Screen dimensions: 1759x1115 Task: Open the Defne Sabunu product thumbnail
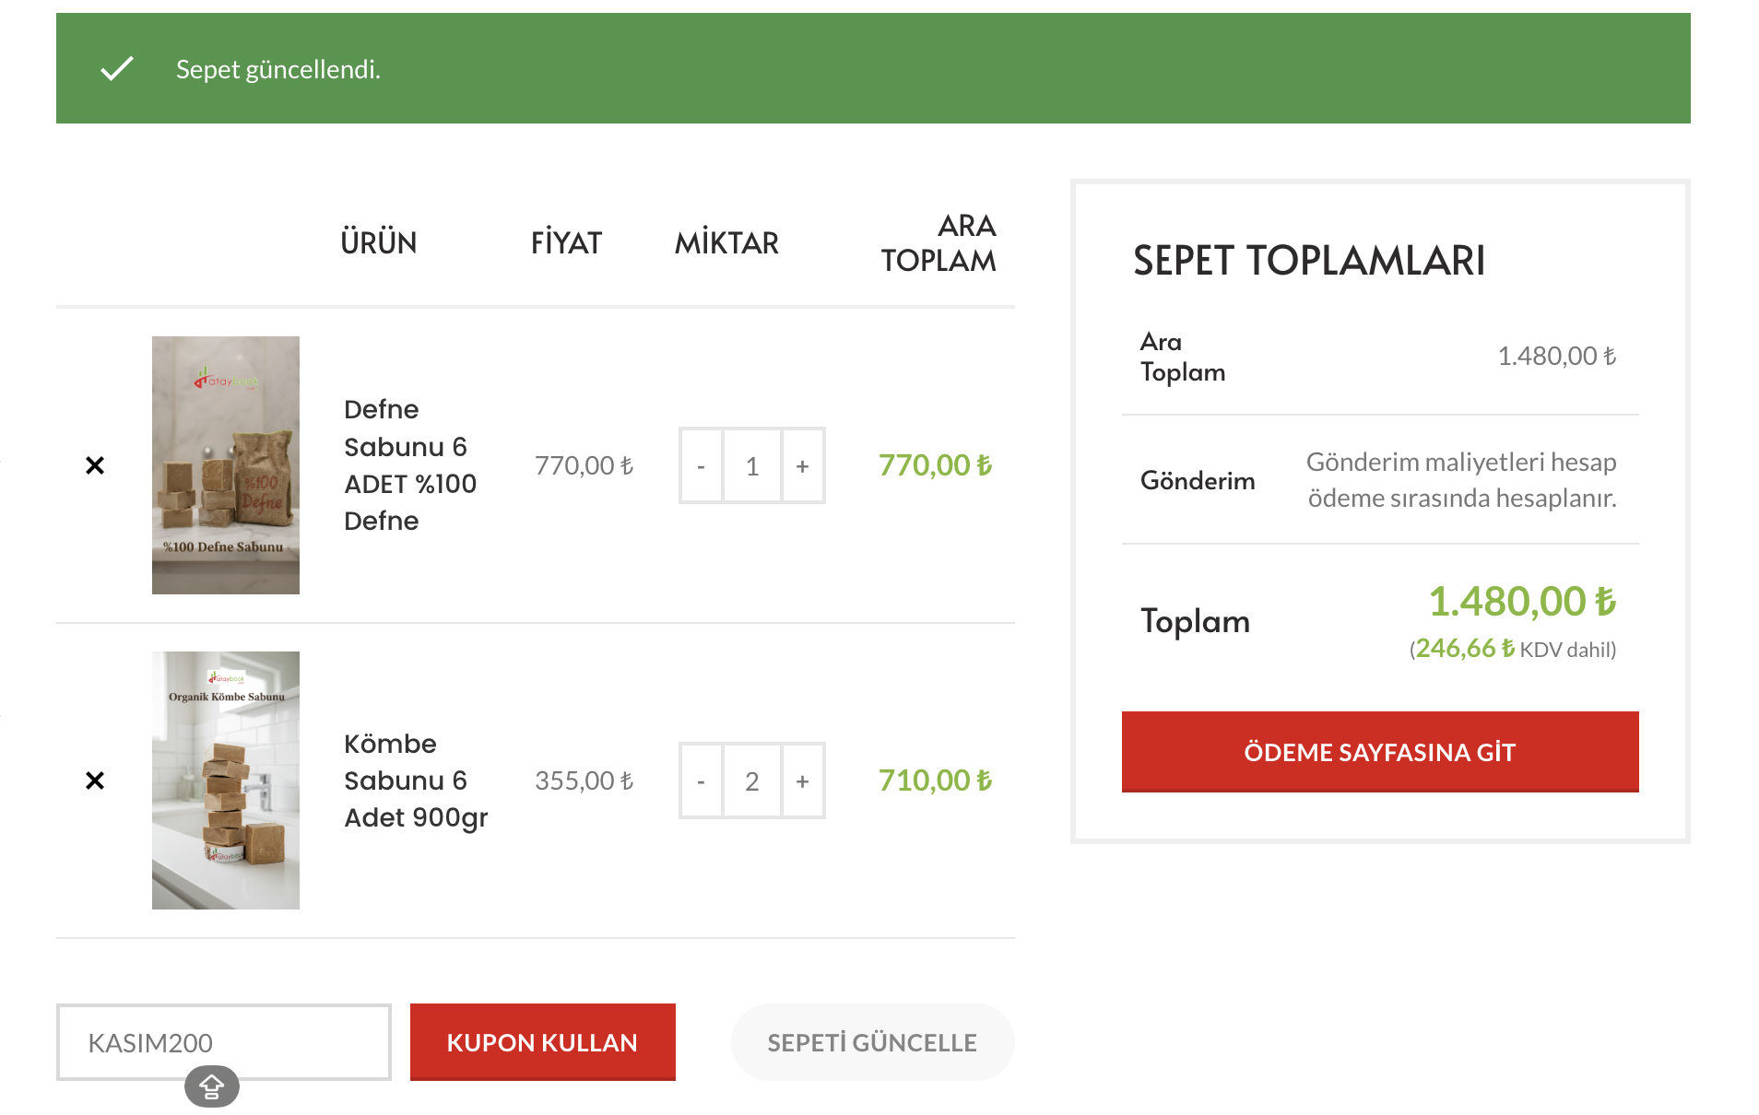tap(226, 465)
